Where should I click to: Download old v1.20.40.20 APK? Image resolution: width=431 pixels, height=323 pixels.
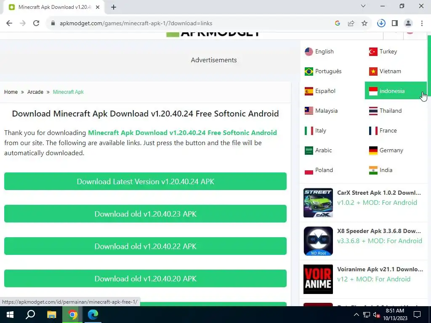click(x=145, y=278)
